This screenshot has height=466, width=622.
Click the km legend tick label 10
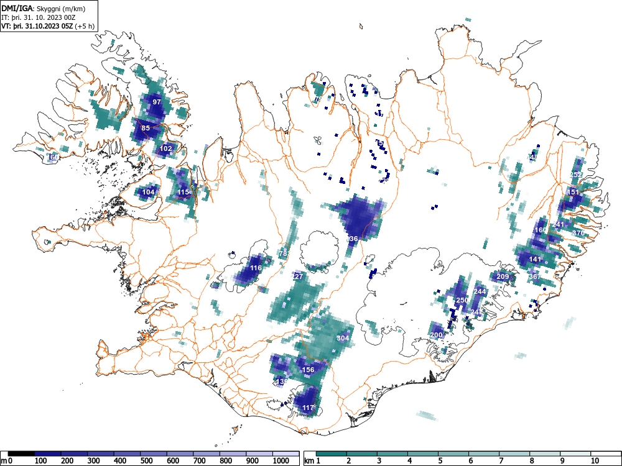point(595,461)
